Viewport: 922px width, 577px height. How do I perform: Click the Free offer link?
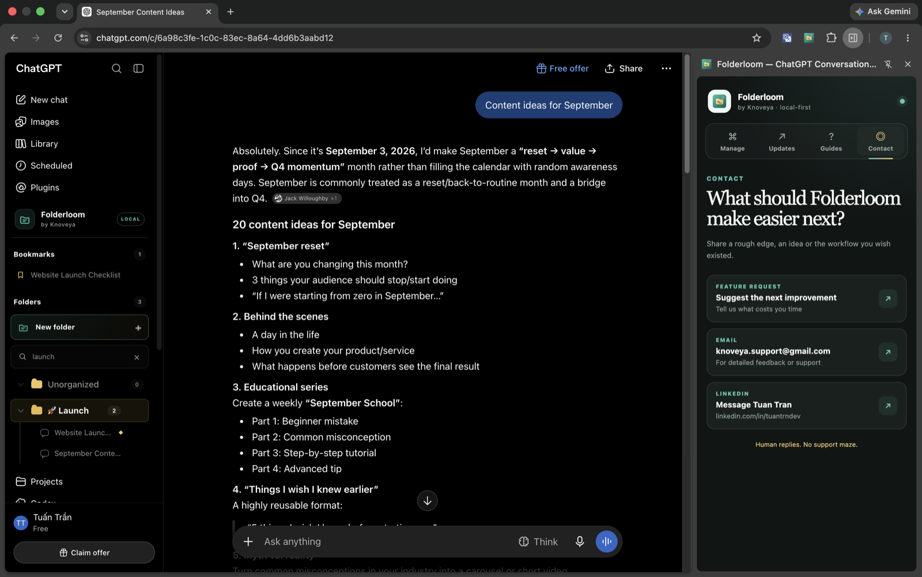coord(562,69)
